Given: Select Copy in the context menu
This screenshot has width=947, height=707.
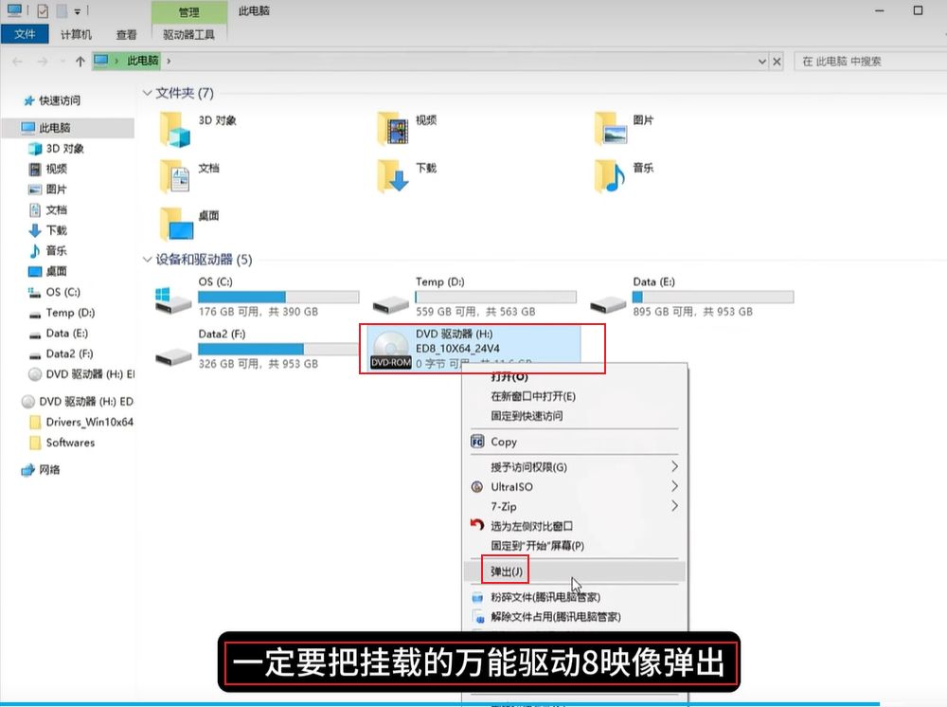Looking at the screenshot, I should click(504, 442).
